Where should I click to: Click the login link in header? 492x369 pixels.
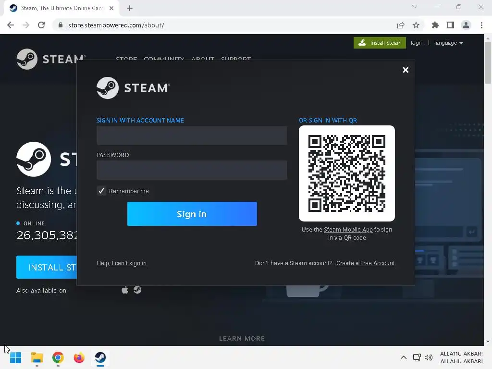coord(417,43)
